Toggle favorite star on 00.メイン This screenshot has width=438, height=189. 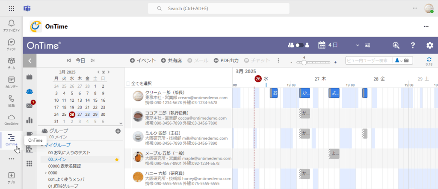(x=117, y=159)
